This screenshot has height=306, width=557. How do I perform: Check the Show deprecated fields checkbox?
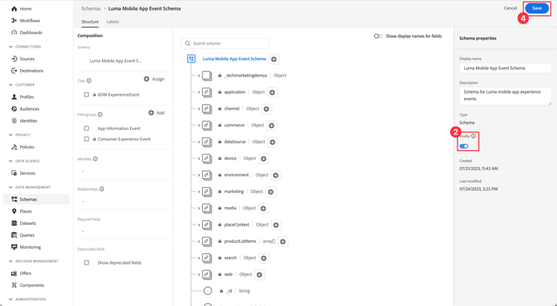87,263
